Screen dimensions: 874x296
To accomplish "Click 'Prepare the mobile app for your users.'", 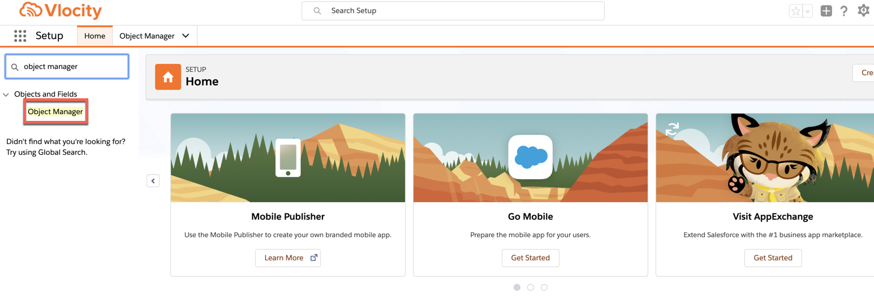I will [x=531, y=234].
